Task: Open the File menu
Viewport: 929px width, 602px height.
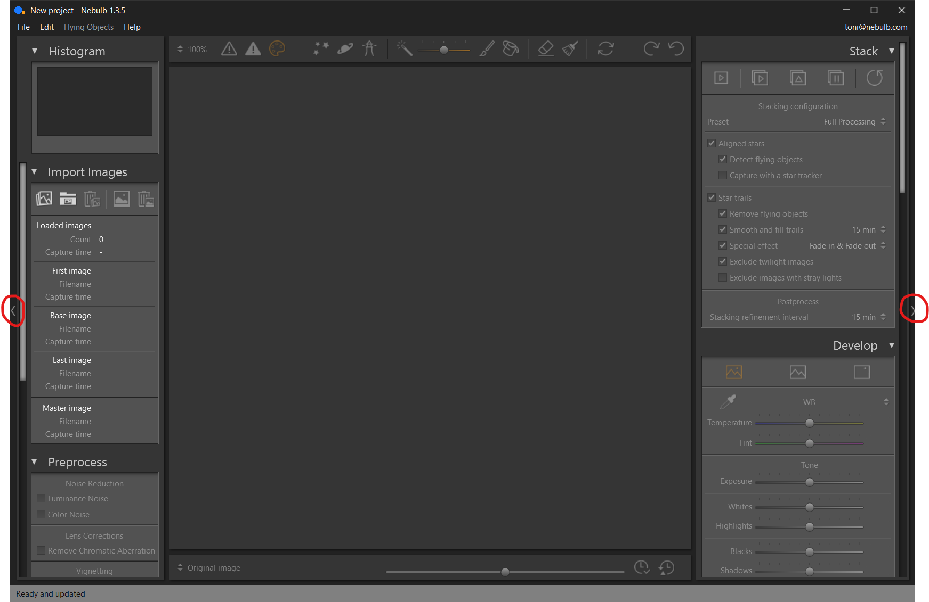Action: [x=23, y=27]
